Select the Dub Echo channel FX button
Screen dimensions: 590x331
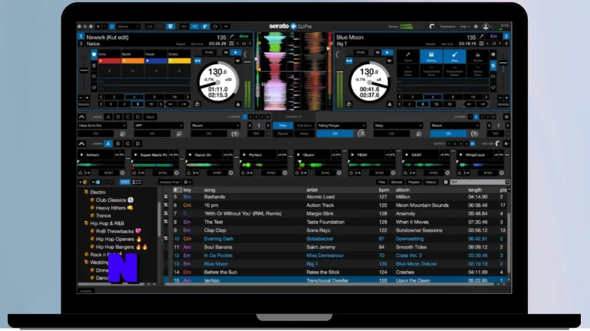[x=304, y=126]
